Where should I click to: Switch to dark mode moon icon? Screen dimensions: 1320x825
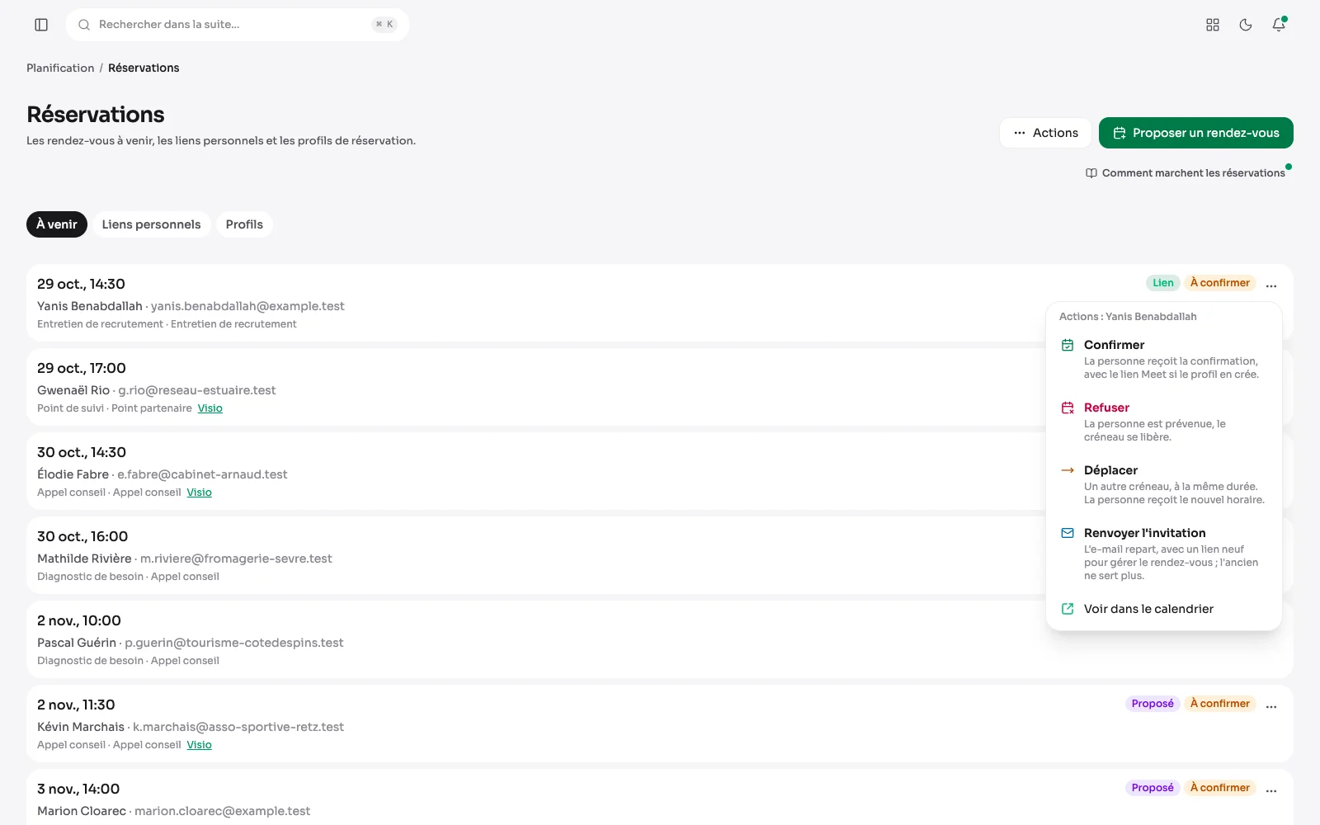pos(1246,25)
